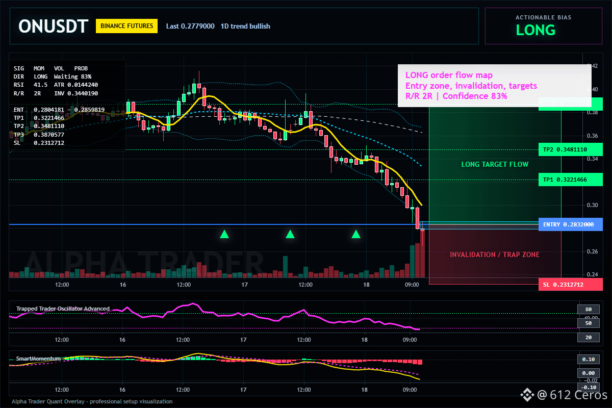Click 'R/R 2R | Confidence 83%' annotation line

tap(456, 96)
